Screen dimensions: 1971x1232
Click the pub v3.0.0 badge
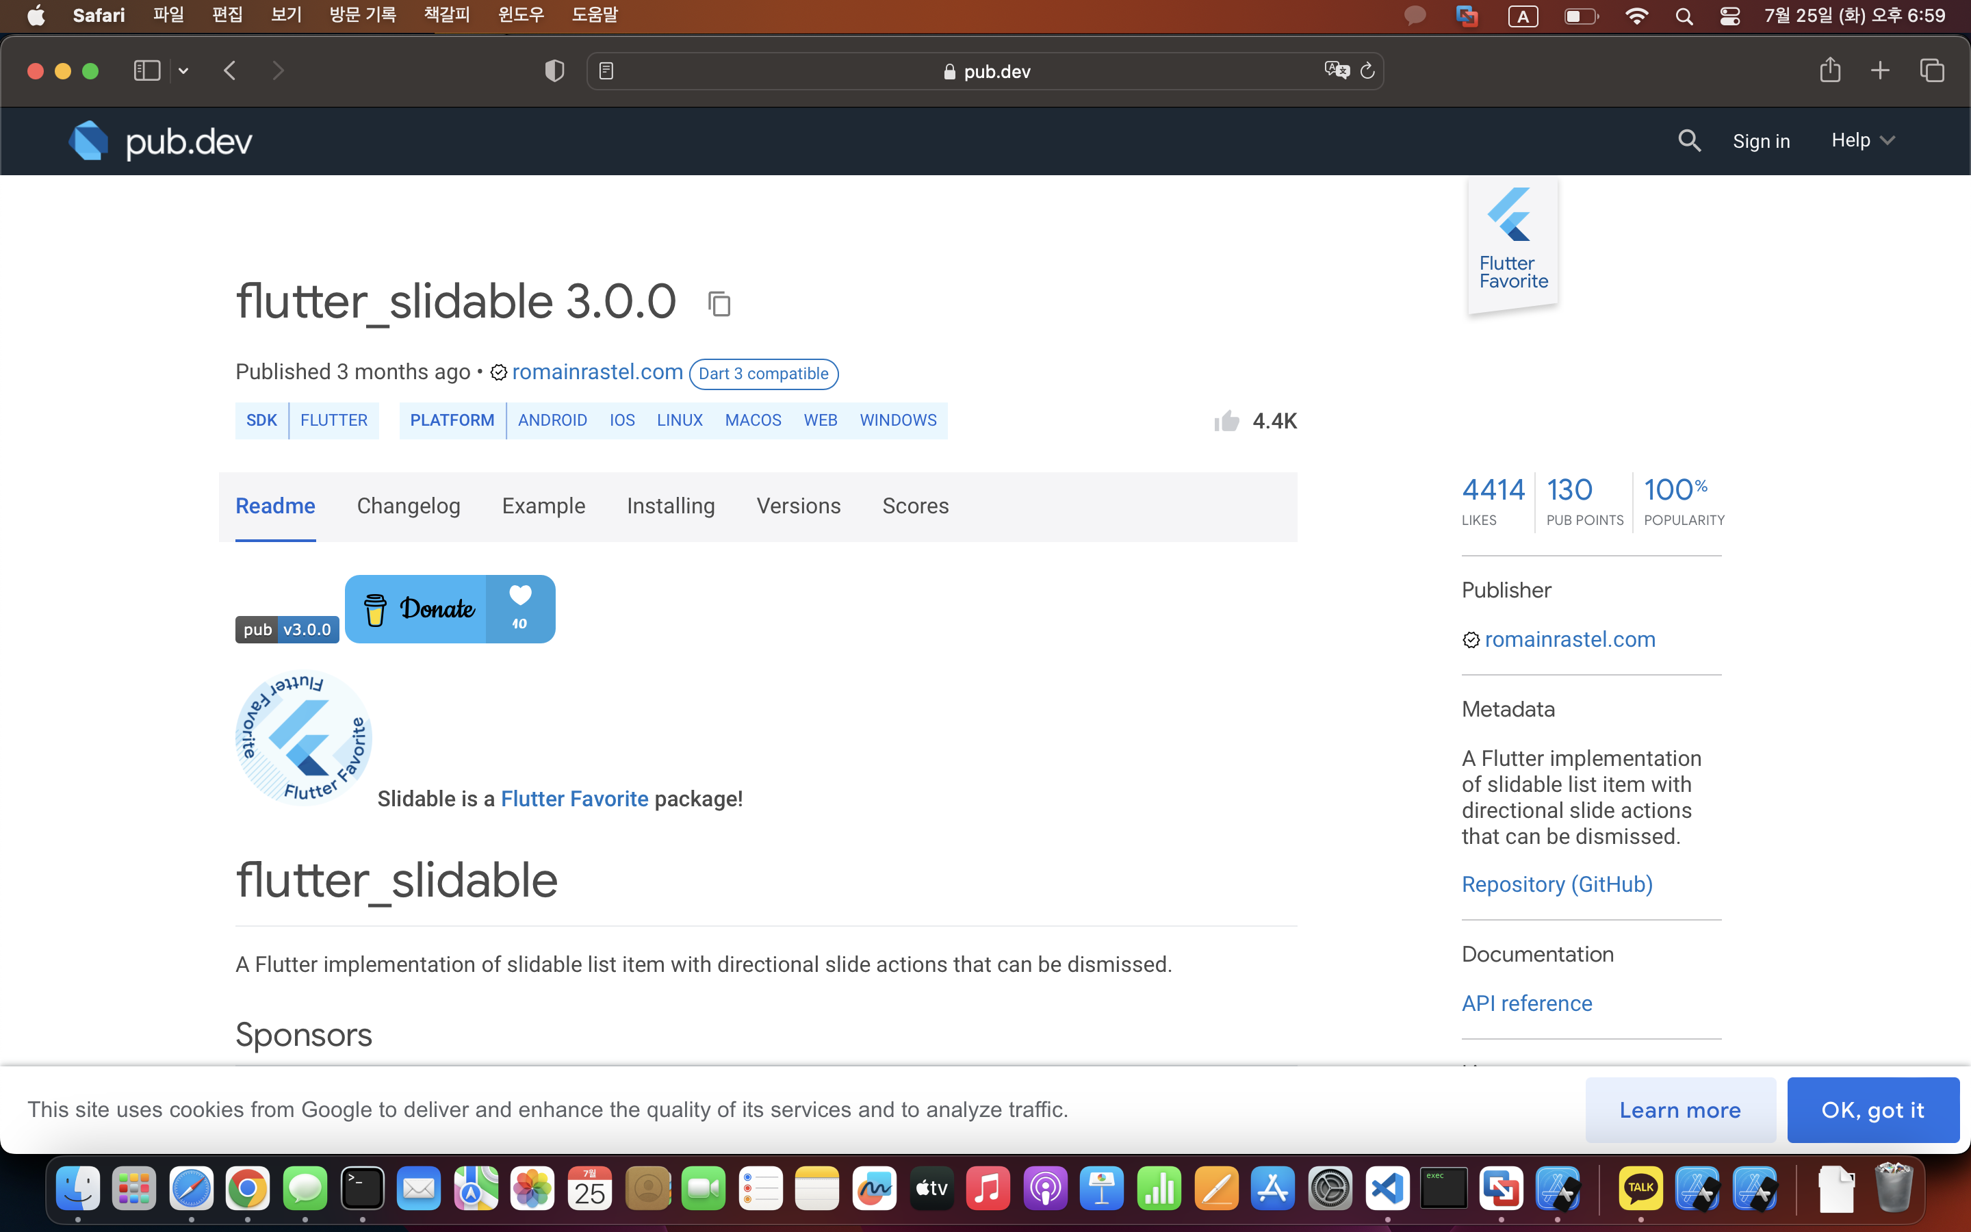coord(287,629)
